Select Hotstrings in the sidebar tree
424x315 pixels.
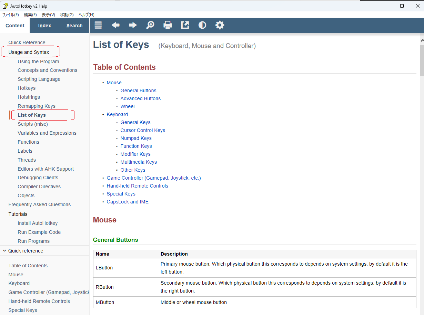click(x=29, y=97)
